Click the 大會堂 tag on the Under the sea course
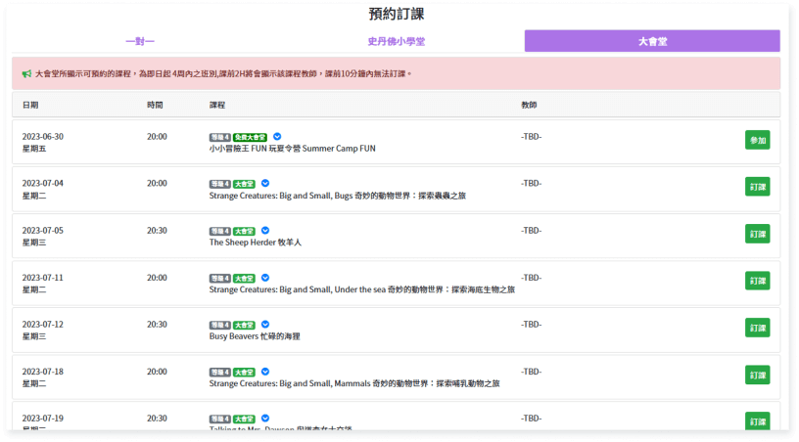The height and width of the screenshot is (442, 799). (x=243, y=278)
